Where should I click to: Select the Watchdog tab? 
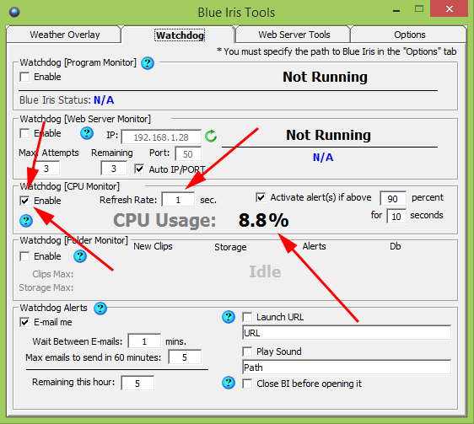[180, 35]
